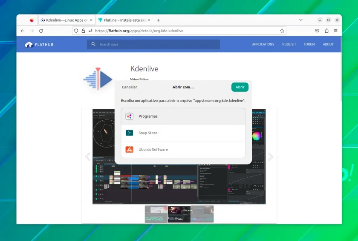Viewport: 358px width, 241px height.
Task: Show site security padlock information
Action: pos(84,31)
